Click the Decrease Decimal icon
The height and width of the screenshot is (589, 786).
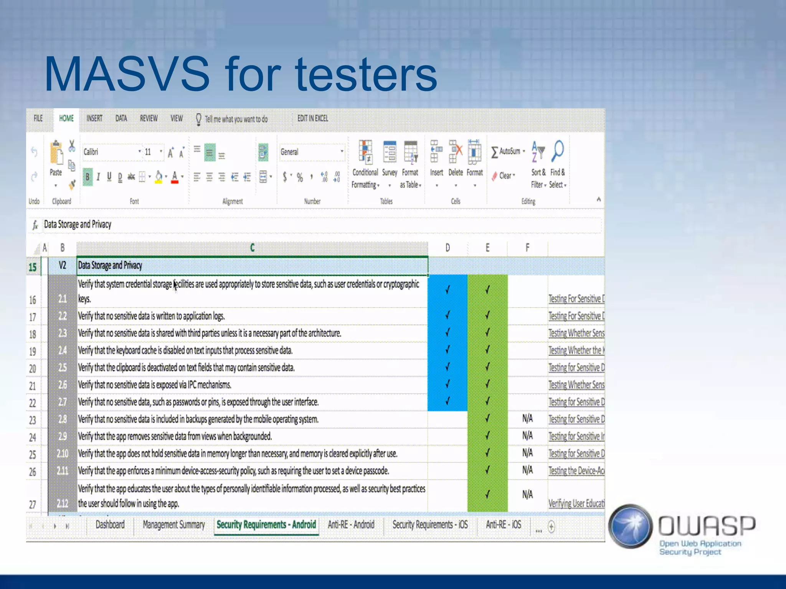[337, 177]
